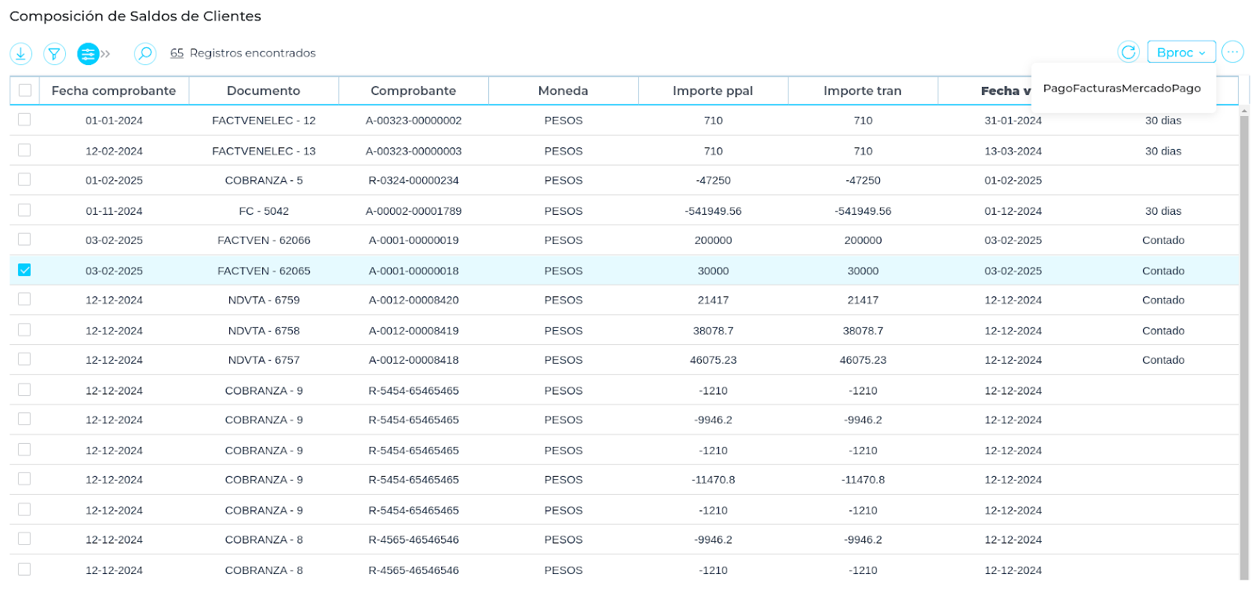Uncheck the FACTVEN - 62065 row checkbox
The height and width of the screenshot is (592, 1256).
[x=25, y=270]
